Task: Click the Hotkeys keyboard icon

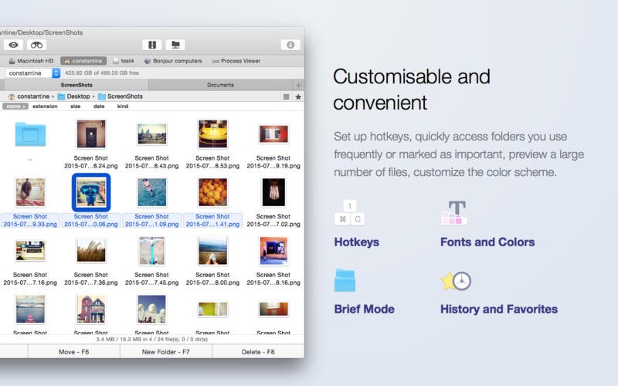Action: pos(349,213)
